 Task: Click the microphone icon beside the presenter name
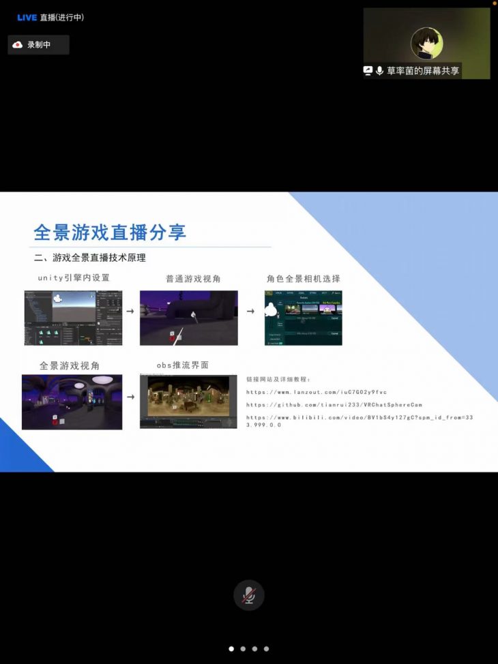tap(379, 71)
